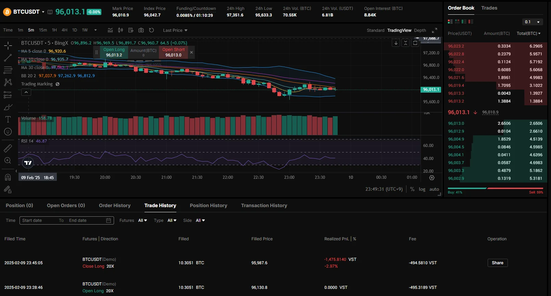The image size is (551, 296).
Task: Select the crosshair cursor tool
Action: (8, 45)
